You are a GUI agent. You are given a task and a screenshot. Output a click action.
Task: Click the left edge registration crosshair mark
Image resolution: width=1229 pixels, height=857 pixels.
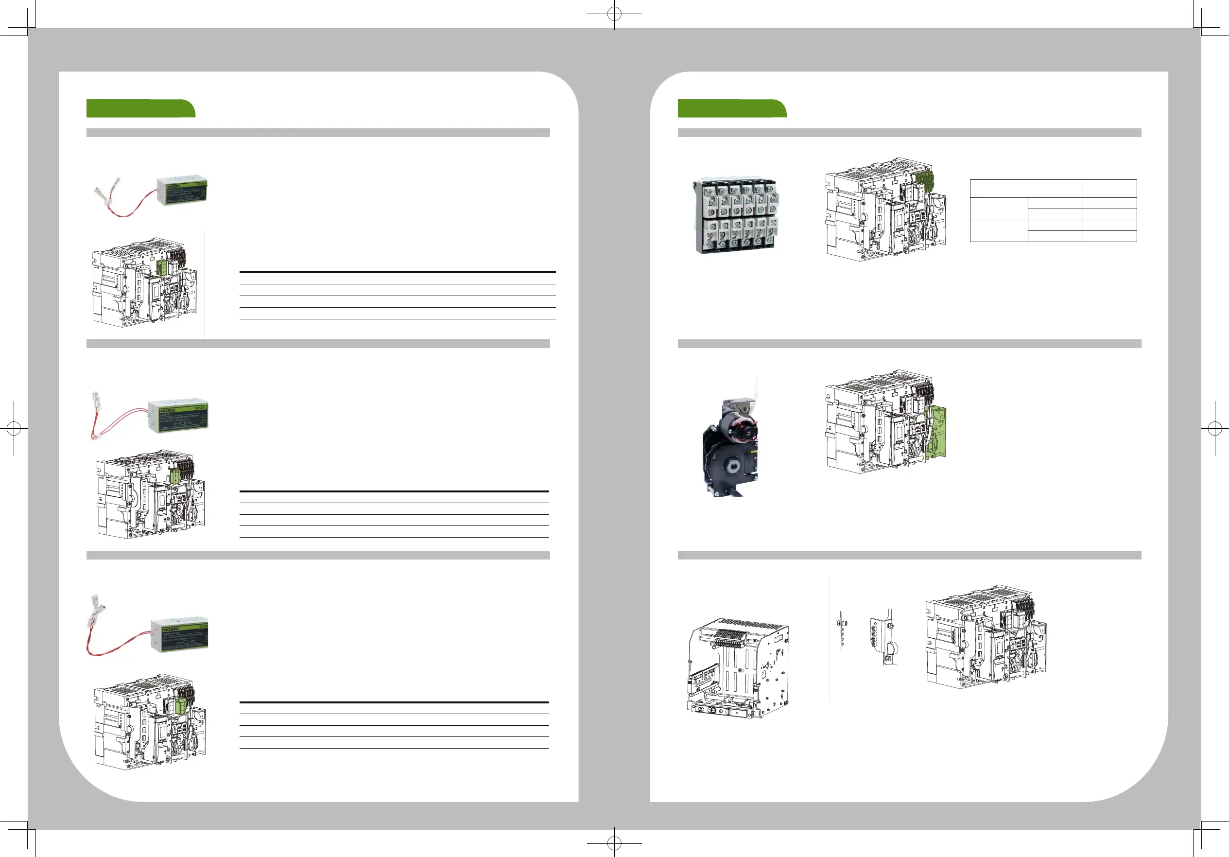point(14,428)
